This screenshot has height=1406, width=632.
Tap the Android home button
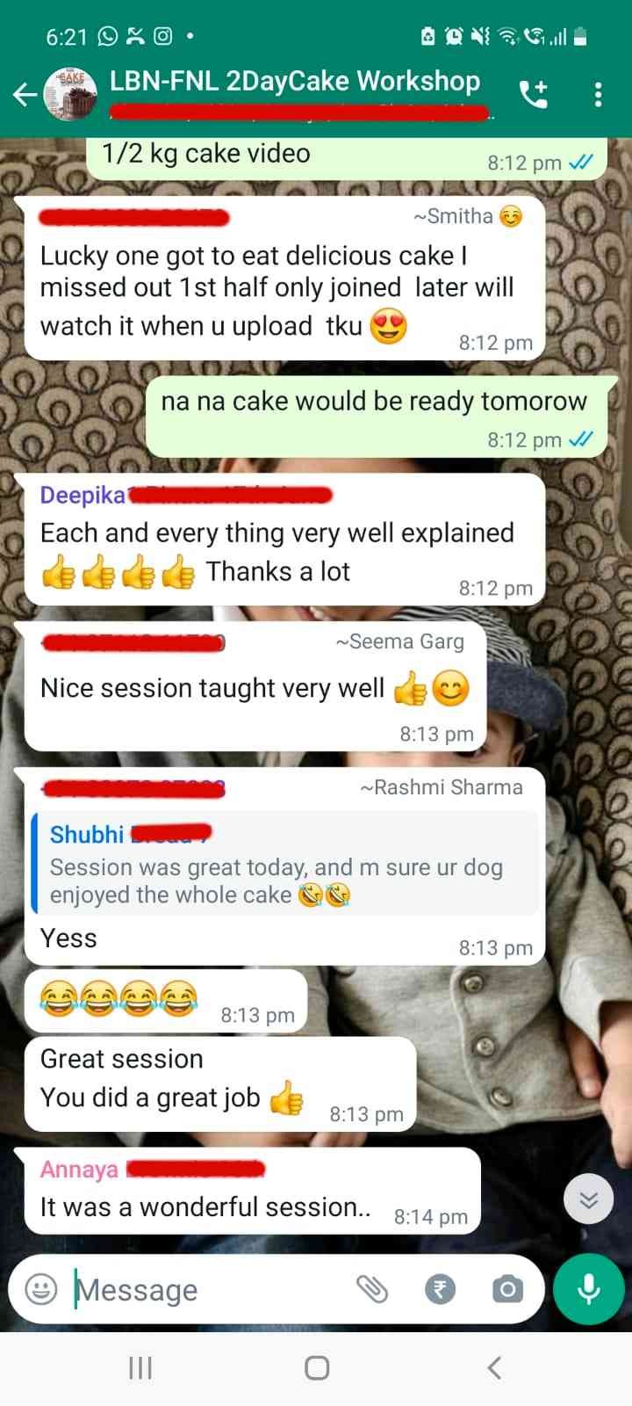click(317, 1367)
